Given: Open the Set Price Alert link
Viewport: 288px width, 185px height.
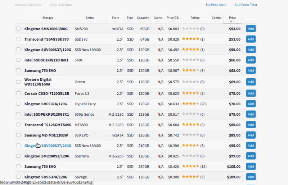Looking at the screenshot, I should [x=216, y=5].
